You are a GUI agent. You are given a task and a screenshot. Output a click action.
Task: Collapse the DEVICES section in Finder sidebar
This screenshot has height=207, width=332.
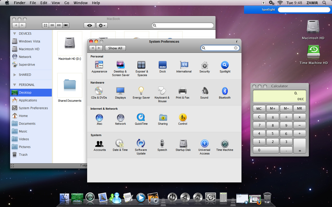tap(15, 34)
